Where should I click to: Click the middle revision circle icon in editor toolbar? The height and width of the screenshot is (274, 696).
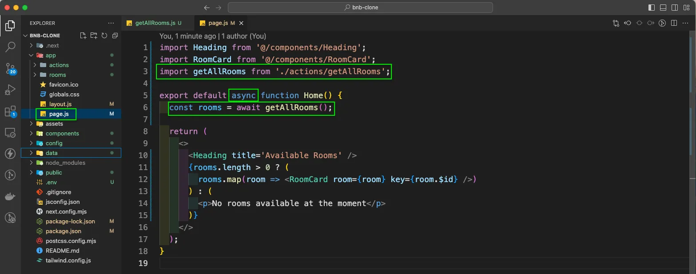point(639,23)
